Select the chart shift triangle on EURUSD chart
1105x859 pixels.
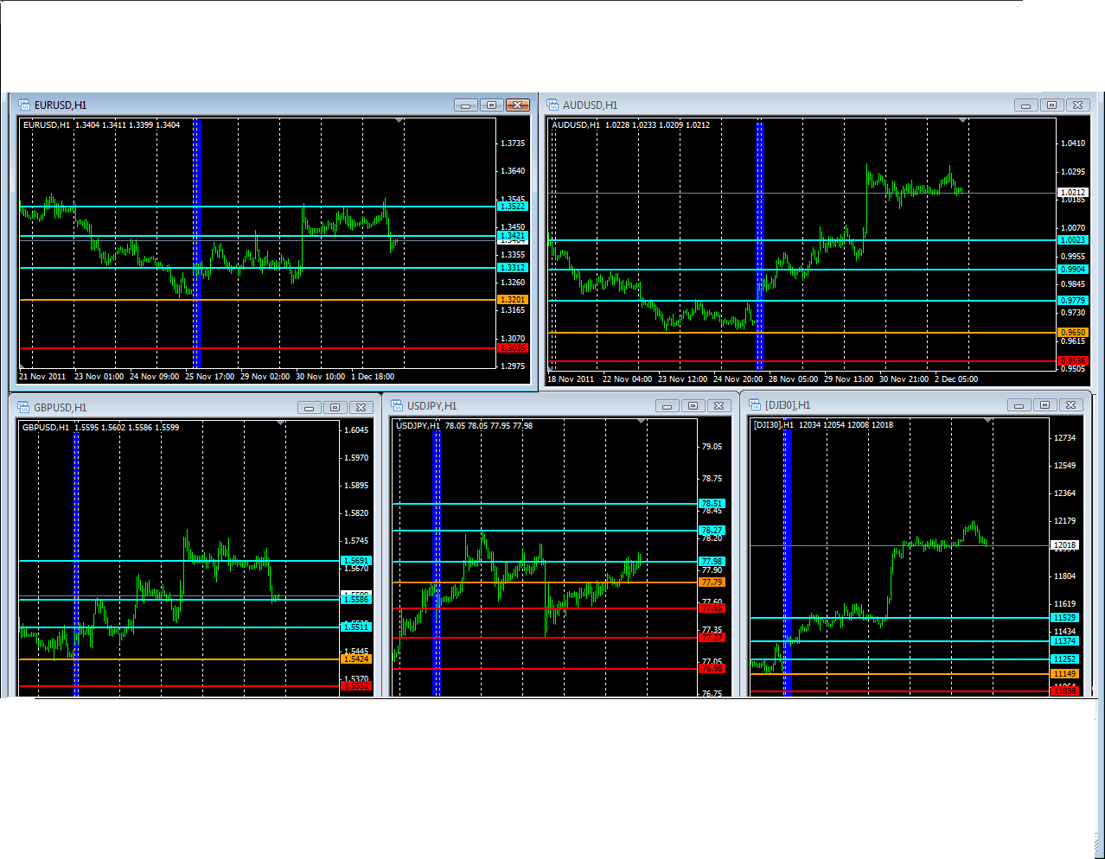(399, 121)
